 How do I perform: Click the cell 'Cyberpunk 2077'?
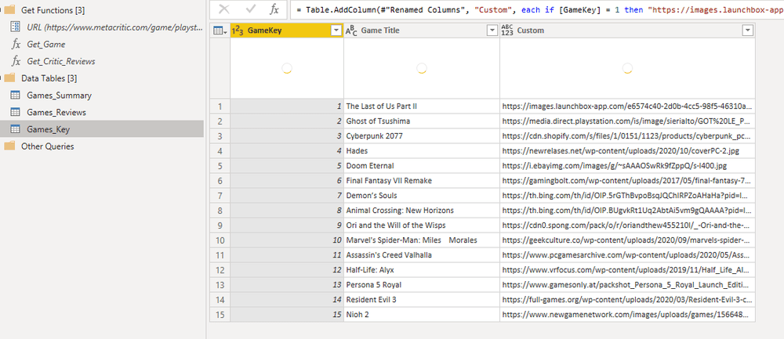pos(422,135)
